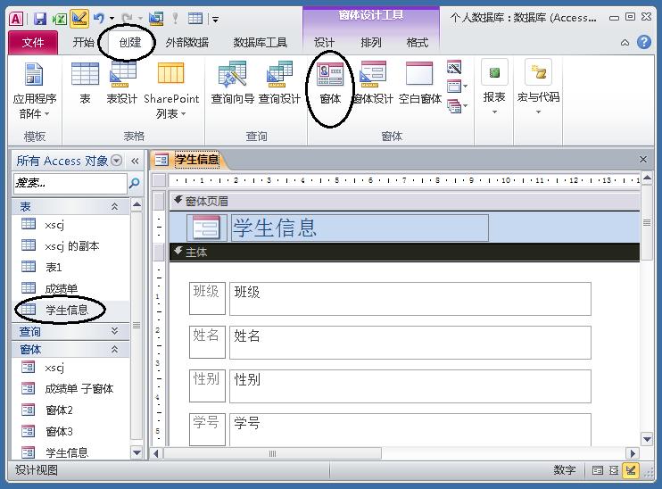Select the 'xscj 的副本' table
Image resolution: width=662 pixels, height=489 pixels.
(70, 245)
